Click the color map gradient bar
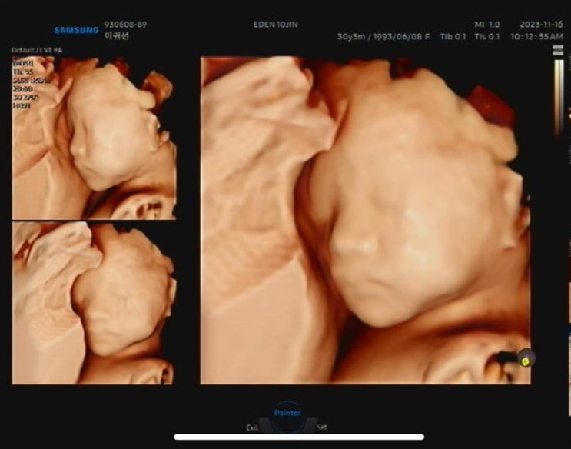 559,98
